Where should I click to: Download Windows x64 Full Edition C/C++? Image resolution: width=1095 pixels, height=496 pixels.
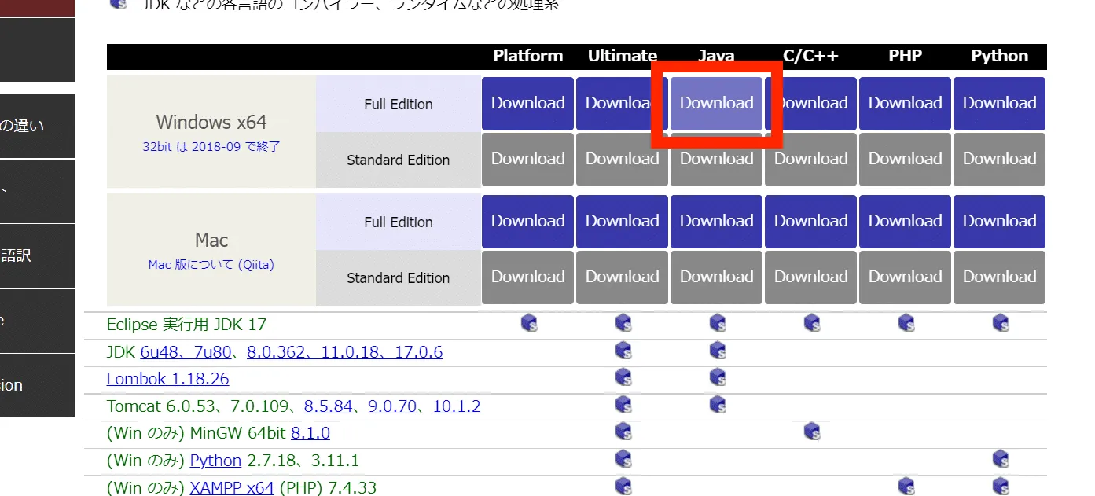tap(810, 103)
